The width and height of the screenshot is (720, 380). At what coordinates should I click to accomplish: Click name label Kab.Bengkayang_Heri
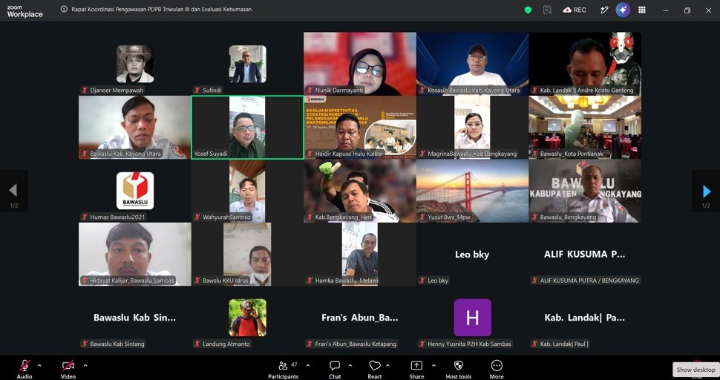click(x=342, y=217)
